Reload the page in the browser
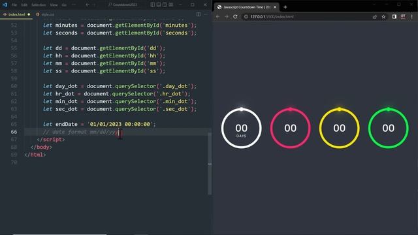This screenshot has width=418, height=235. point(235,16)
